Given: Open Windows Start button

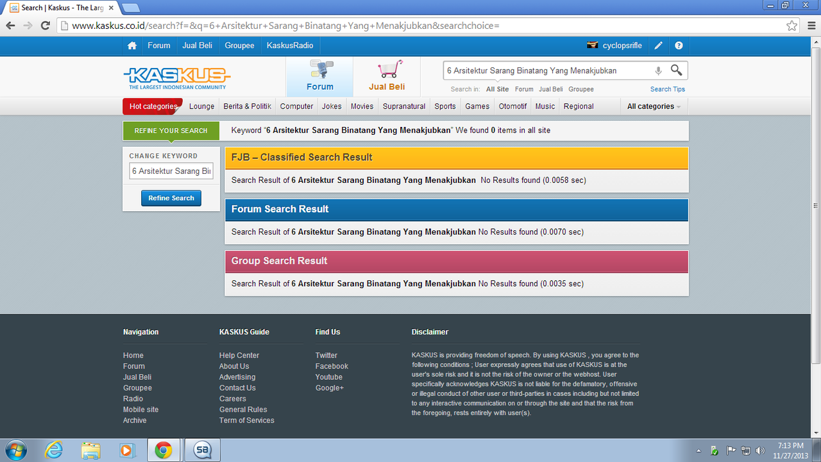Looking at the screenshot, I should tap(15, 450).
